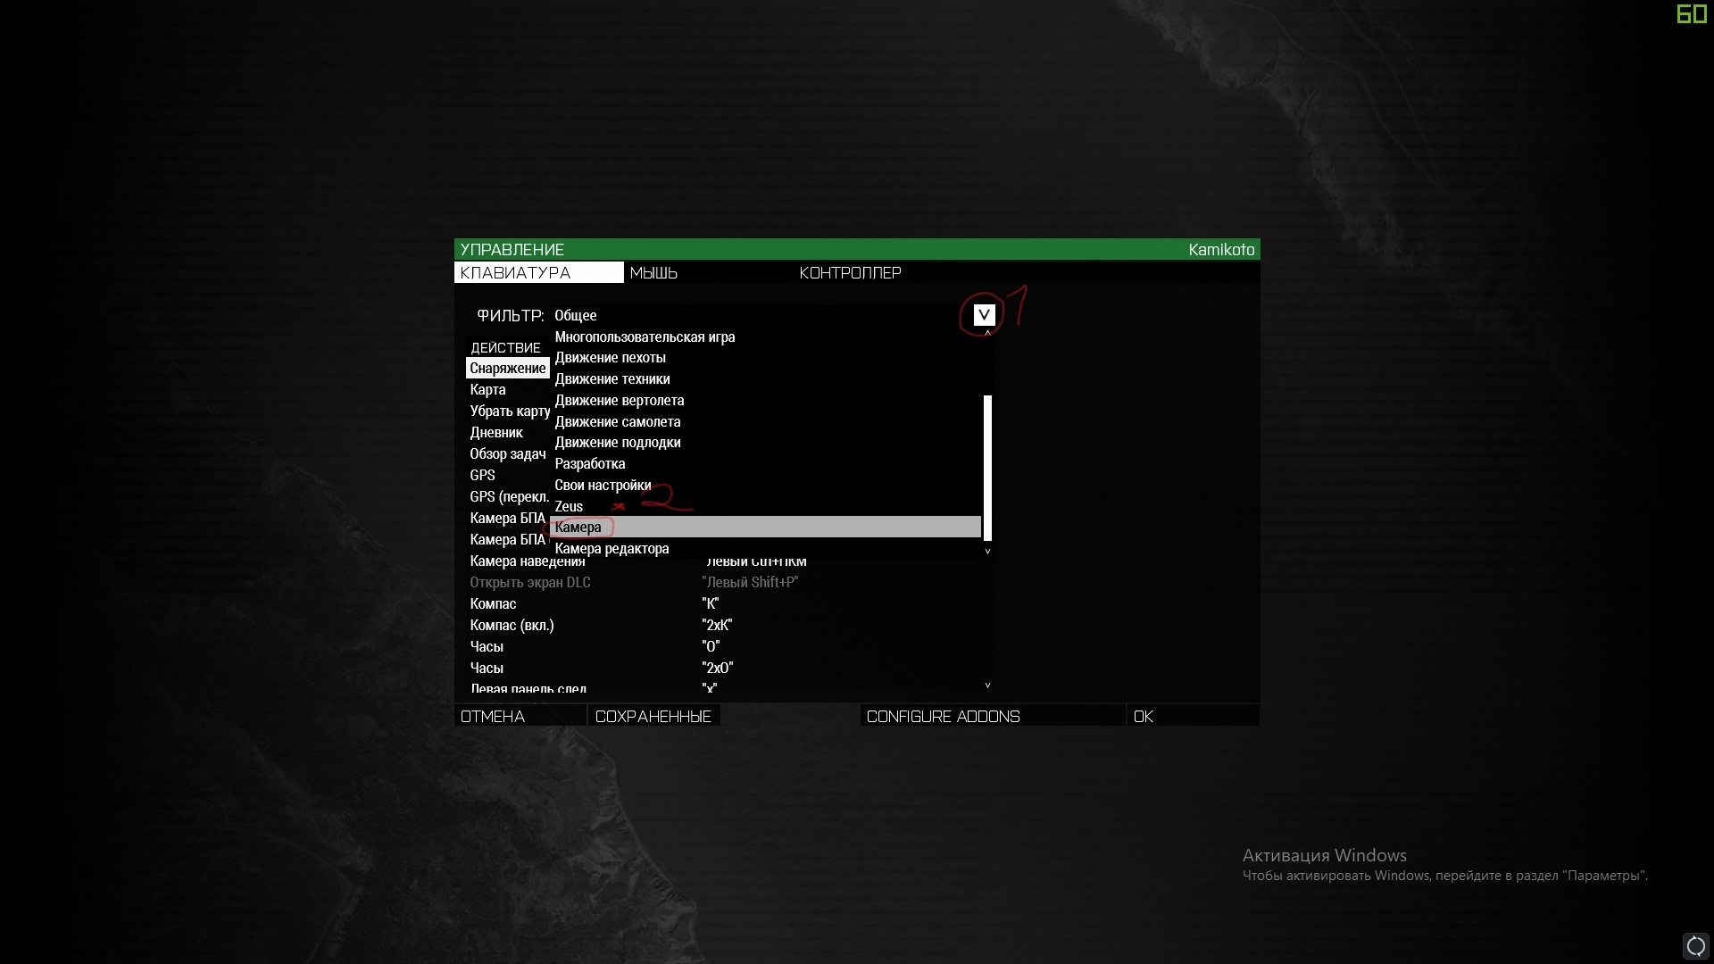Click loading spinner icon in corner
Screen dimensions: 1714x964
(x=1695, y=945)
